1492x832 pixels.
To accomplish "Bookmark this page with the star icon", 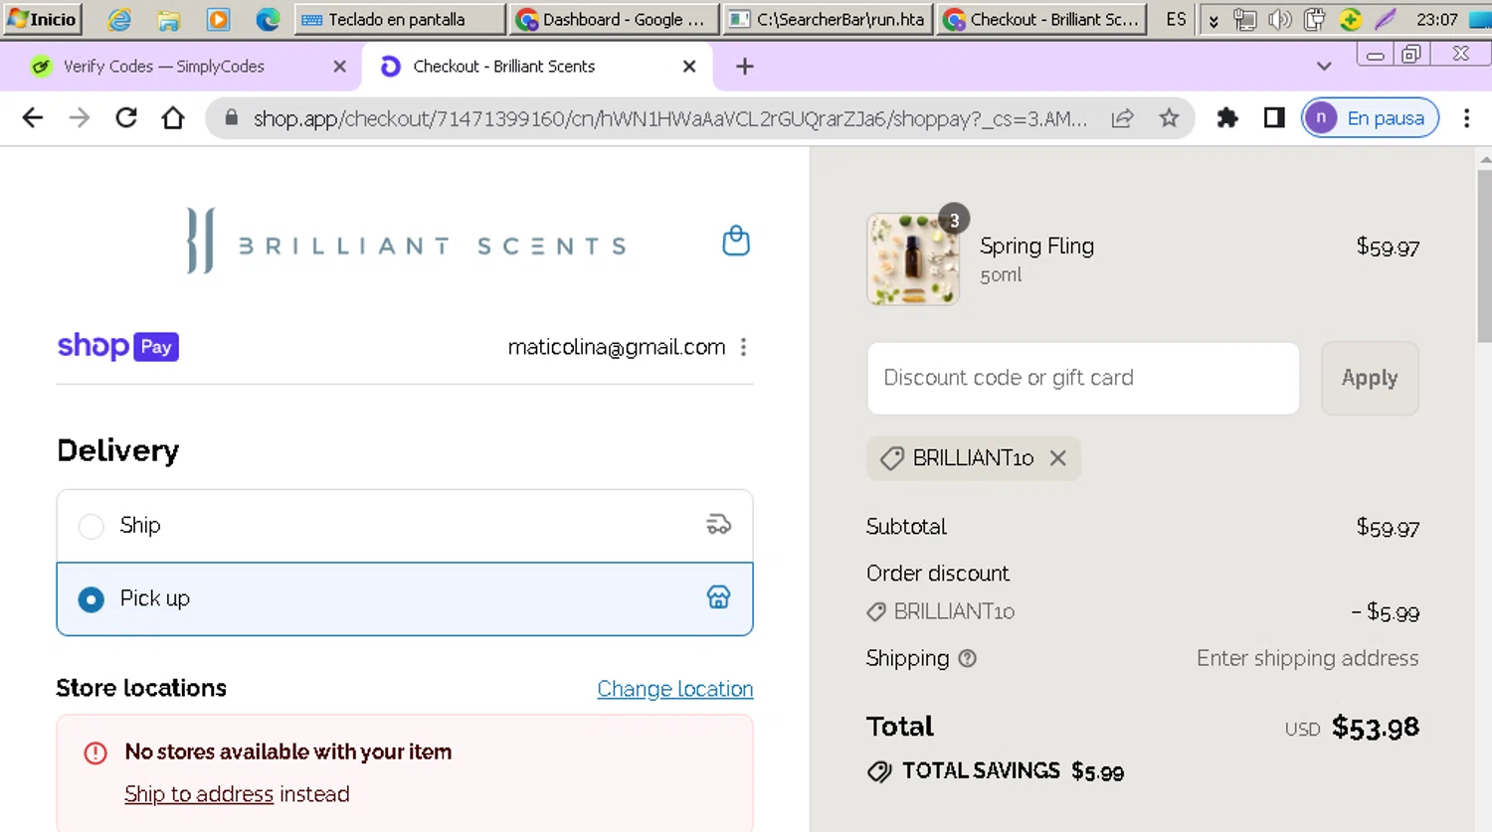I will [1169, 118].
